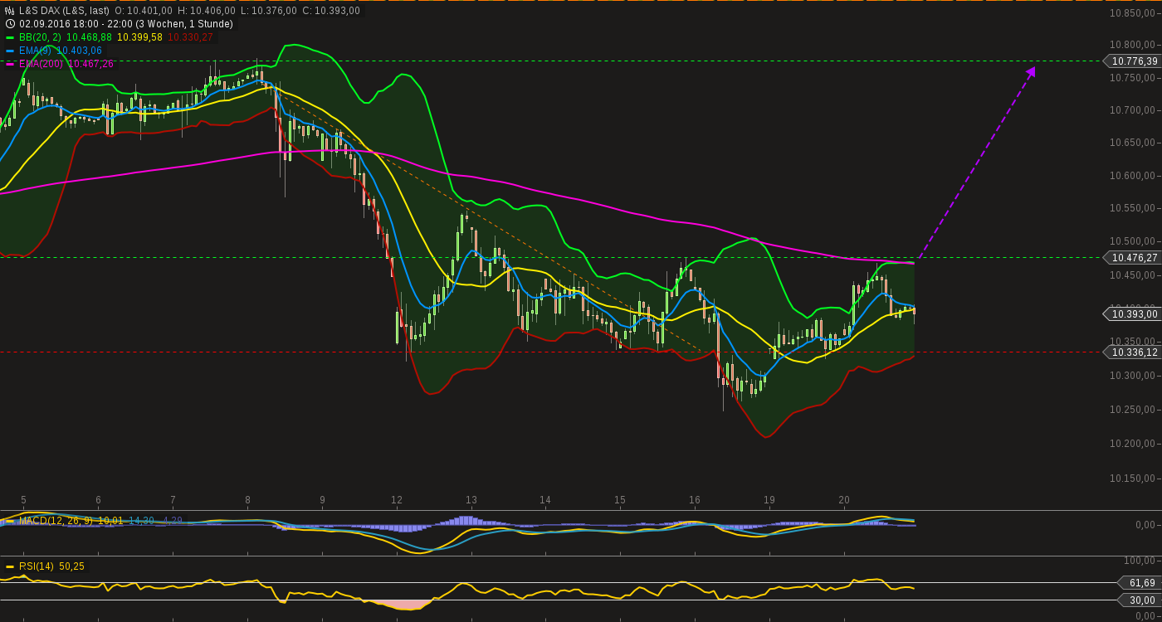Click date label 20 on the time axis
Image resolution: width=1162 pixels, height=622 pixels.
(844, 500)
